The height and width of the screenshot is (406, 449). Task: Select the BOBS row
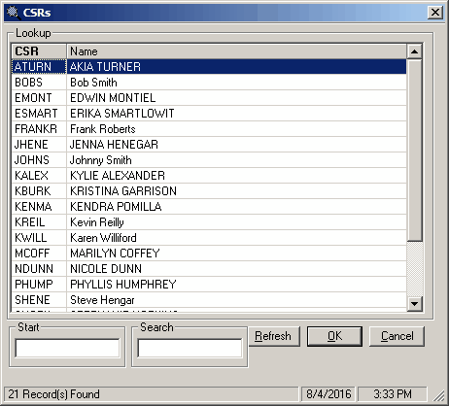pyautogui.click(x=209, y=83)
